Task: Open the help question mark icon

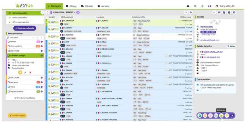Action: coord(188,6)
